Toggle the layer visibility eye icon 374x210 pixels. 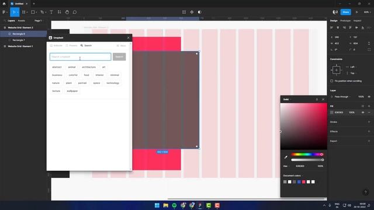[x=369, y=97]
